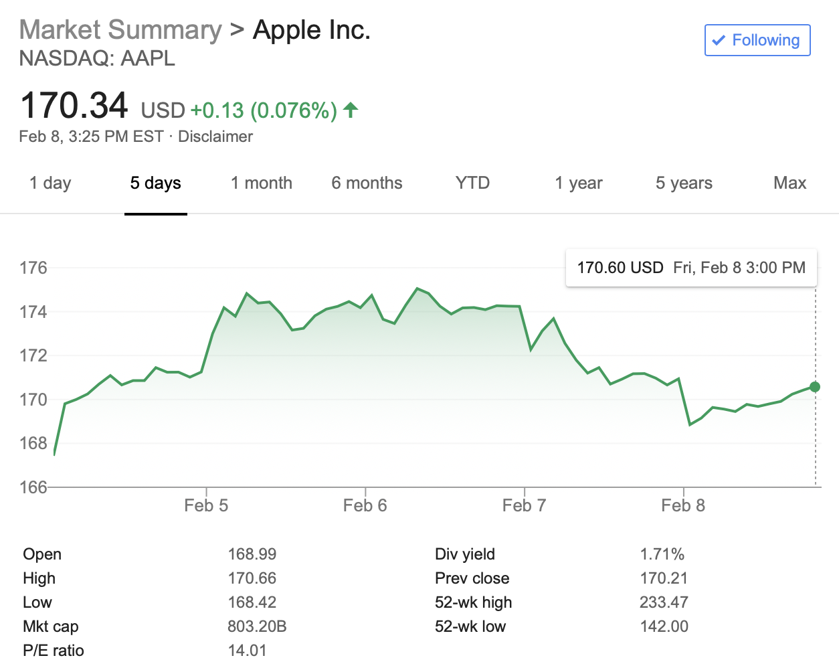Click the green up arrow beside price change

pyautogui.click(x=351, y=110)
